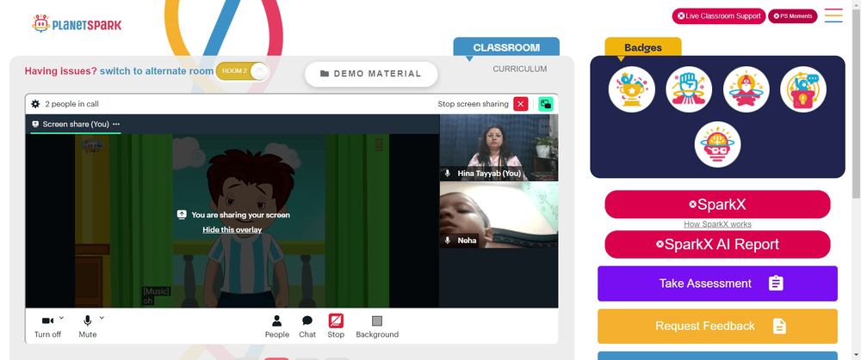Click the red stop screen sharing X
The image size is (861, 360).
point(521,104)
